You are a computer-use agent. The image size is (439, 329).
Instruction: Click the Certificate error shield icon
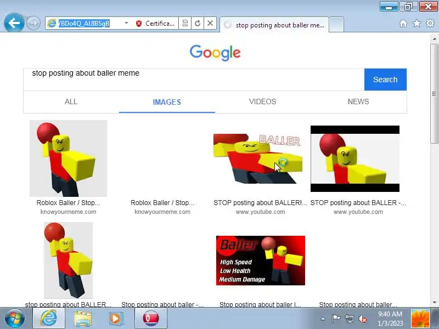tap(139, 24)
